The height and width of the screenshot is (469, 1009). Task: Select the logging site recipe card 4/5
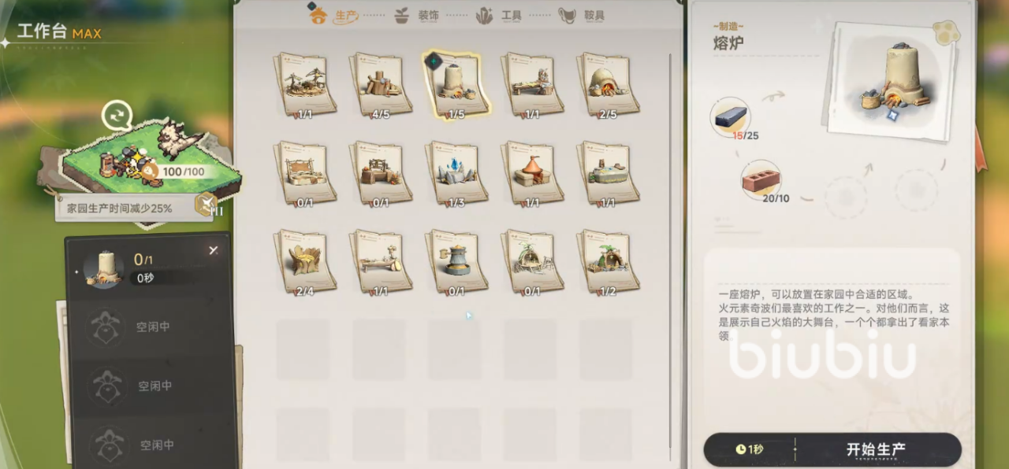[x=381, y=84]
